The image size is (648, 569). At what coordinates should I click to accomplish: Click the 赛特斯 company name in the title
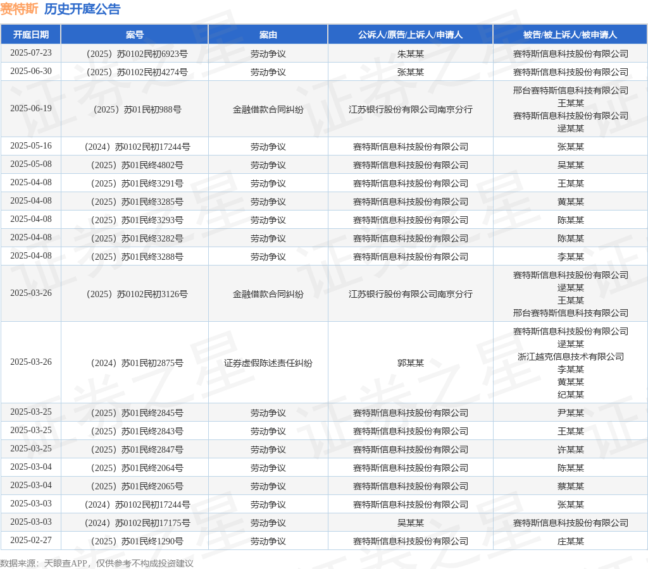point(20,9)
